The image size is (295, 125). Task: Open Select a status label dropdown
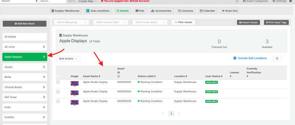coord(111,22)
